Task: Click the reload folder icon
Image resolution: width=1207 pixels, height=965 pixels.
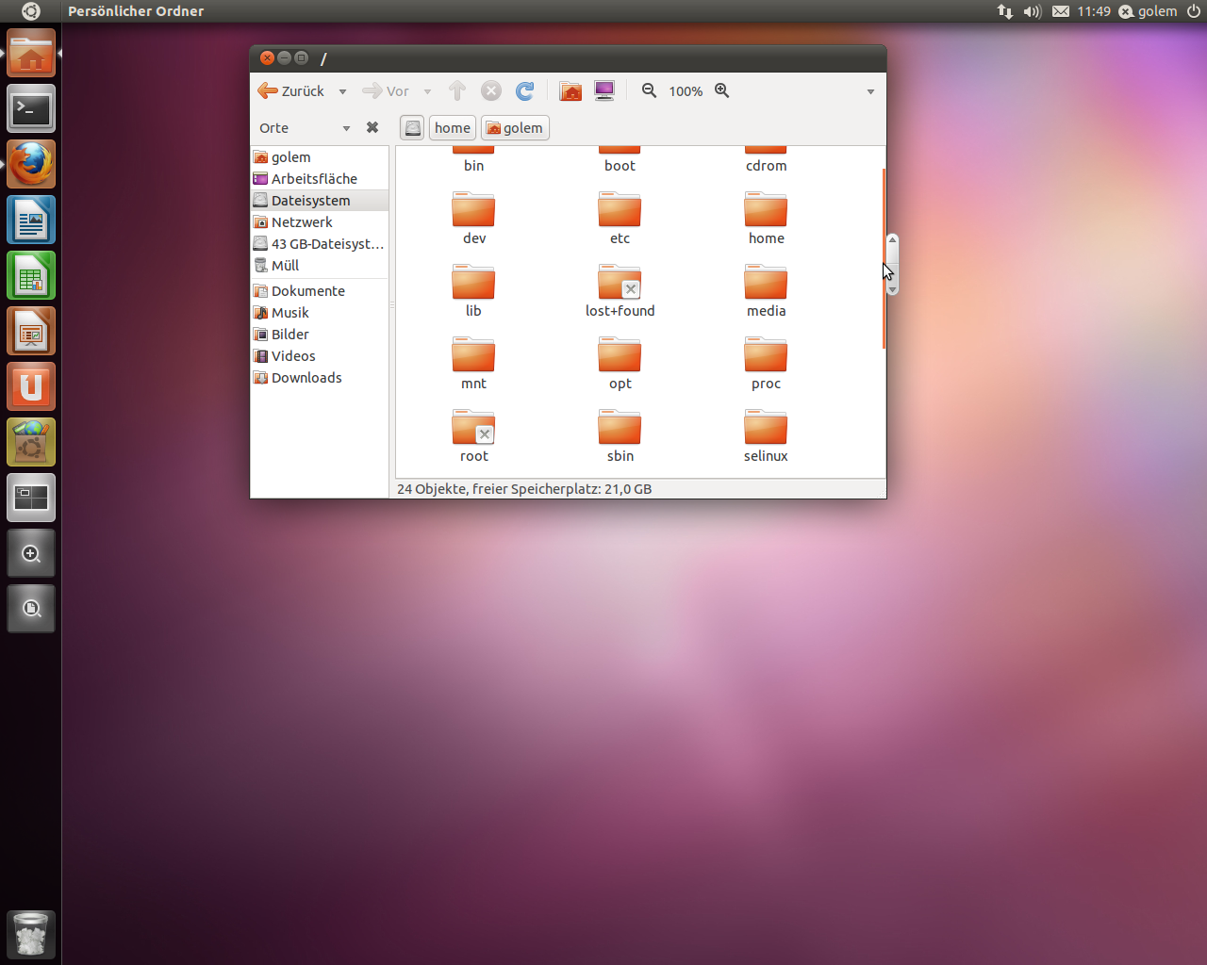Action: (525, 90)
